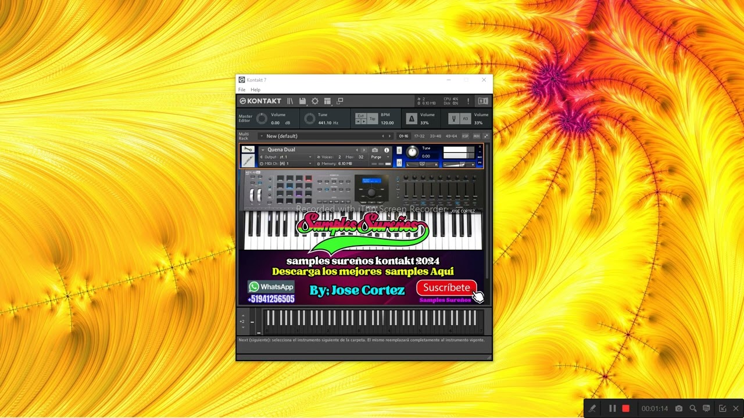
Task: Switch to the 33-48 rack page
Action: (435, 136)
